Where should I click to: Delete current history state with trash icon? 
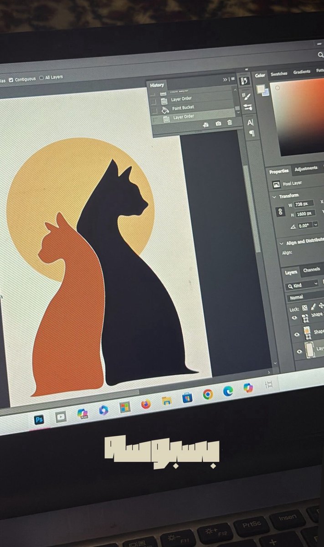[229, 123]
